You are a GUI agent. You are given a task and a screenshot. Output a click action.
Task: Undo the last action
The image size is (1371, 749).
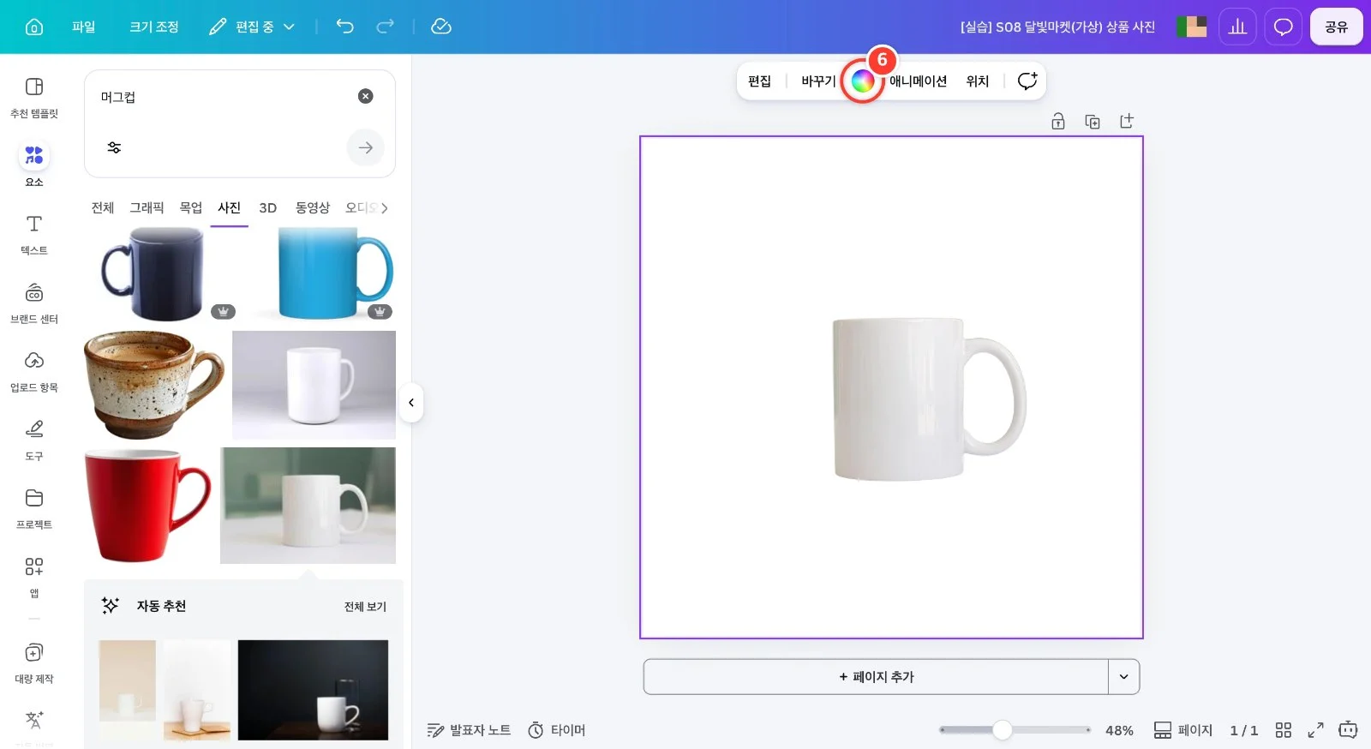tap(344, 27)
